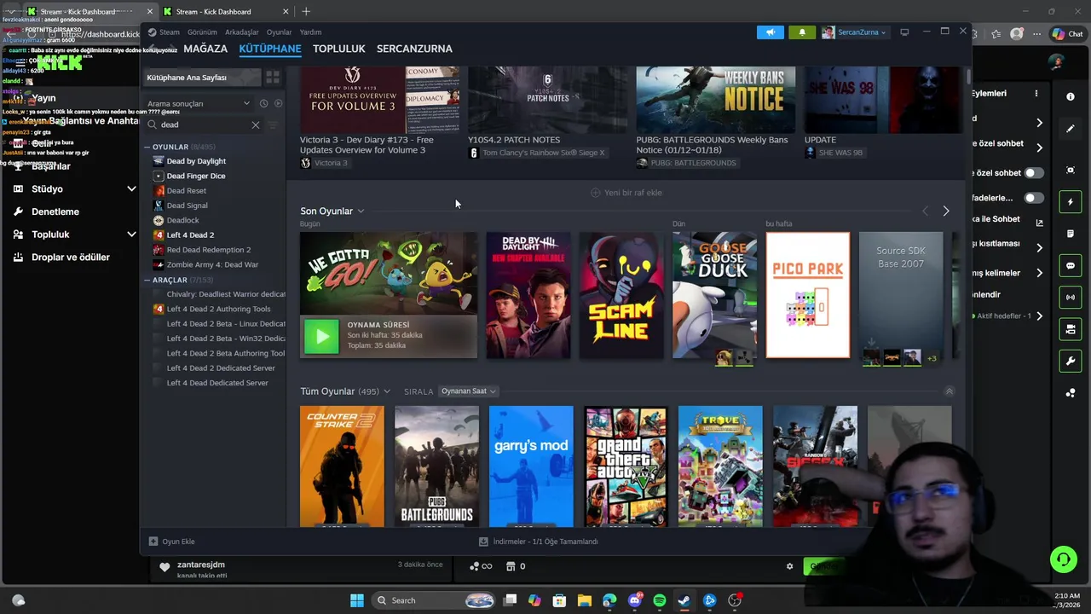Collapse the Tüm Oyunlar shelf with double chevron
Screen dimensions: 1091x614
pos(949,391)
